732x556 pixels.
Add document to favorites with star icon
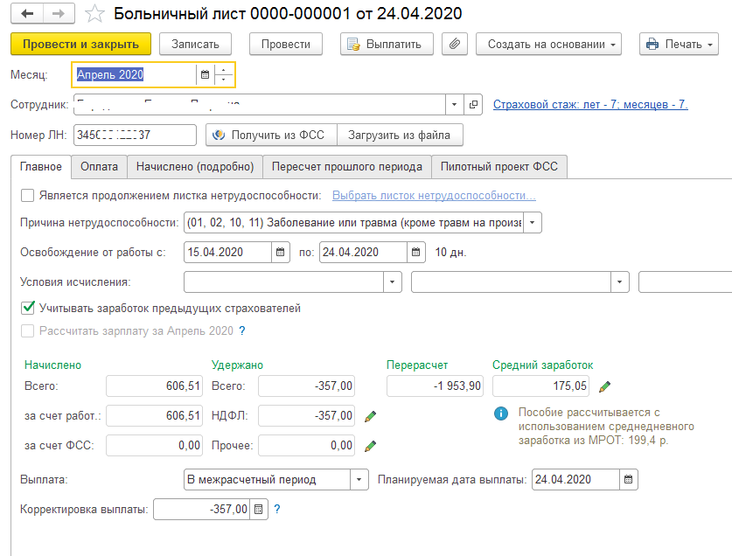(97, 14)
